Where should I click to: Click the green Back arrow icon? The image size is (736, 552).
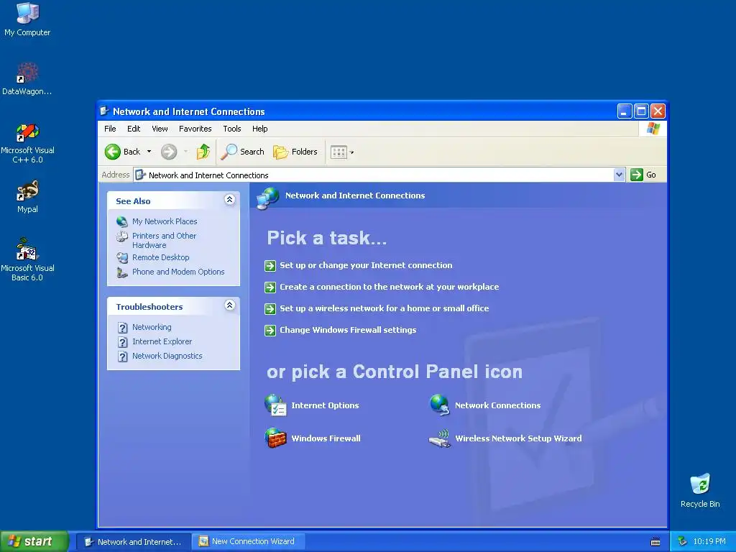[113, 152]
